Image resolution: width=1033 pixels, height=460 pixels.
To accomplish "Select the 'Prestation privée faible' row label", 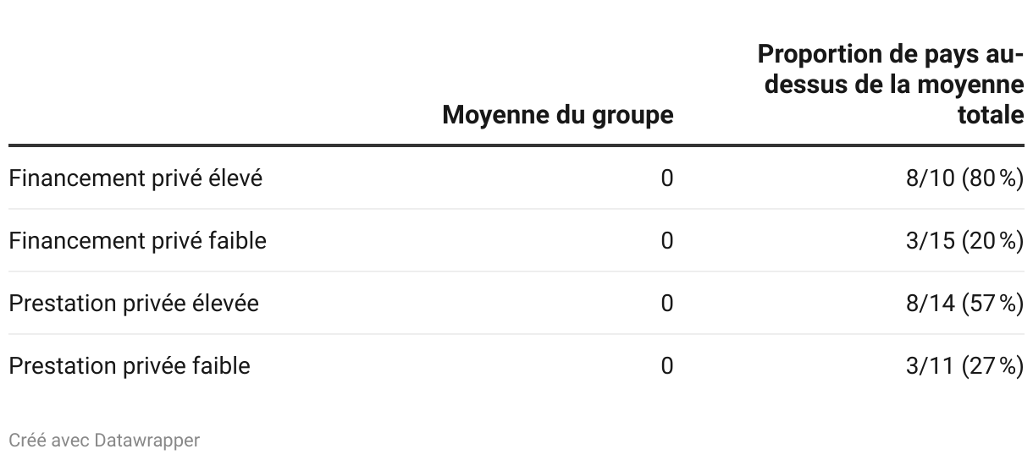I will click(130, 365).
